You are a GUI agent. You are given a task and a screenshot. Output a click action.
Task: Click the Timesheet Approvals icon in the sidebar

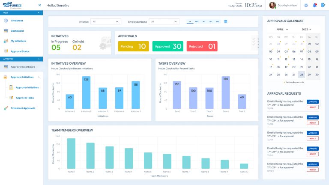[x=6, y=108]
